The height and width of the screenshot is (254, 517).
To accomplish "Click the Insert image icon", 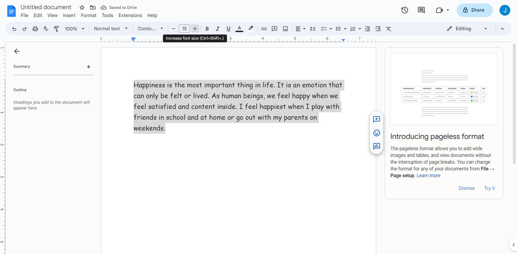I will (285, 29).
